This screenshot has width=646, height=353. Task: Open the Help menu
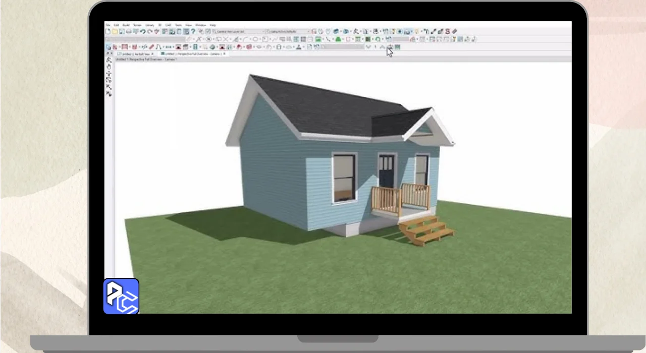(x=213, y=25)
